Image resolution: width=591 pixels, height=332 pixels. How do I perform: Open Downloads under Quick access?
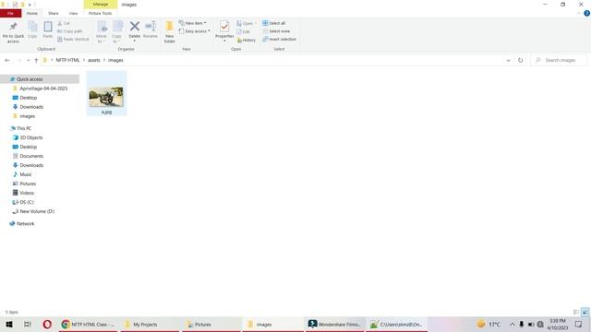click(31, 107)
